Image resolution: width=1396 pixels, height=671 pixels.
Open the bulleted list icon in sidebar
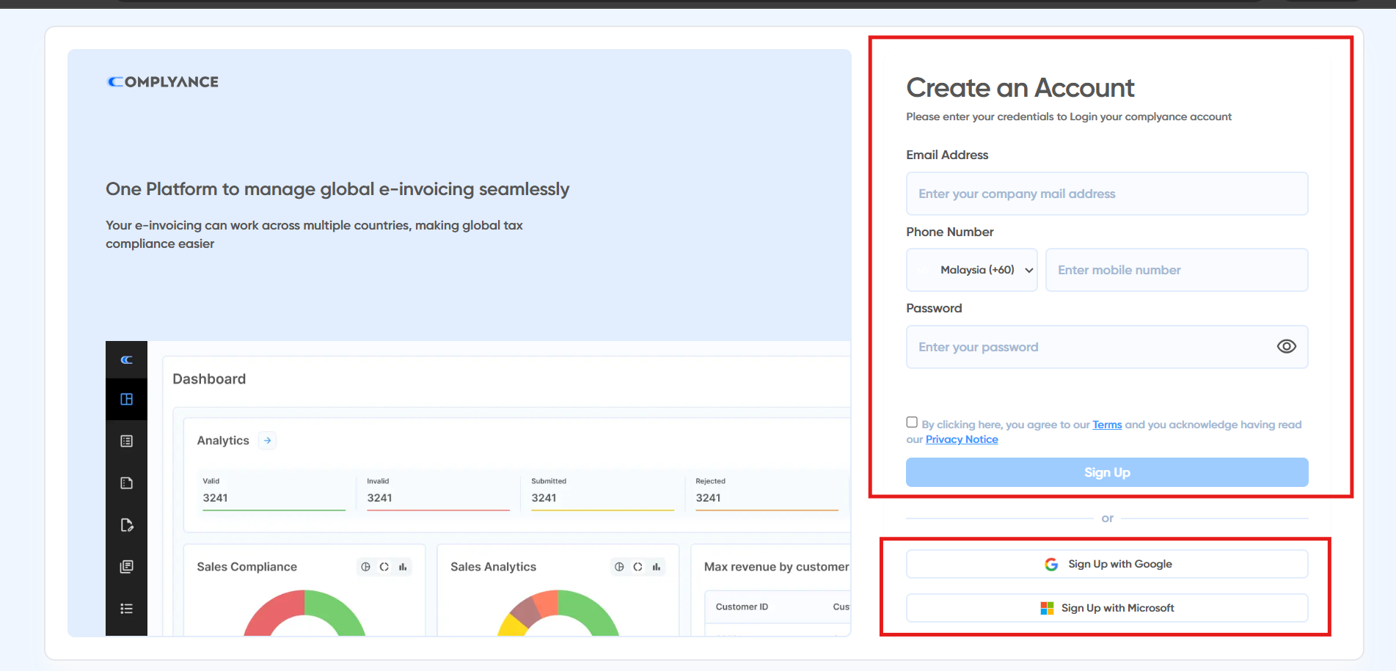click(126, 609)
